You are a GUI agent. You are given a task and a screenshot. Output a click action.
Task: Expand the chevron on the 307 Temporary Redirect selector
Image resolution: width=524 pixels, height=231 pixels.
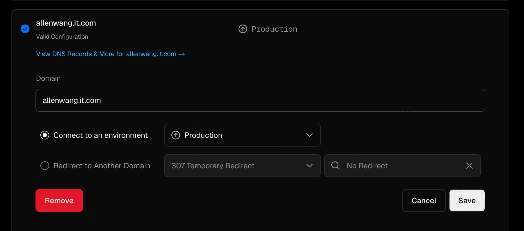(309, 166)
